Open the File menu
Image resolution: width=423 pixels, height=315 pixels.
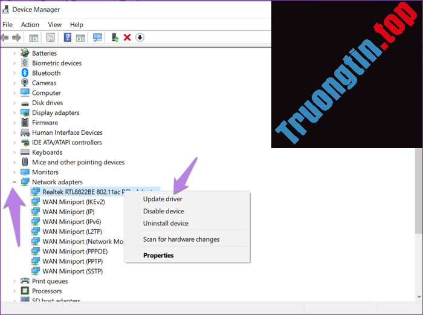tap(7, 25)
